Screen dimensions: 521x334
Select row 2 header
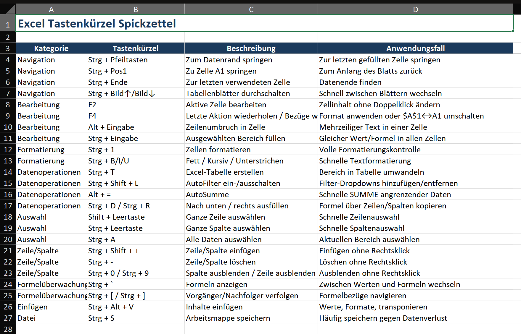pos(8,37)
